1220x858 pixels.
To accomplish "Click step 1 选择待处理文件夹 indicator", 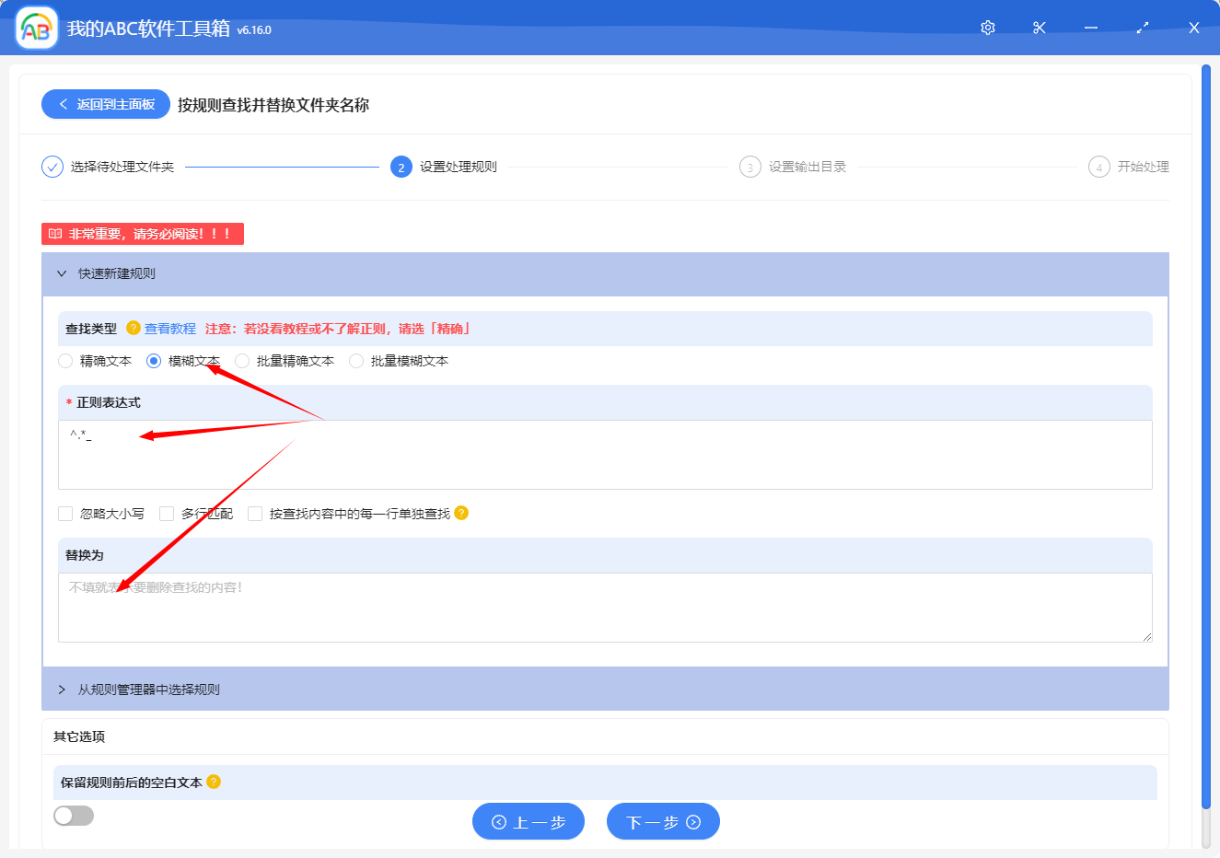I will pos(52,167).
